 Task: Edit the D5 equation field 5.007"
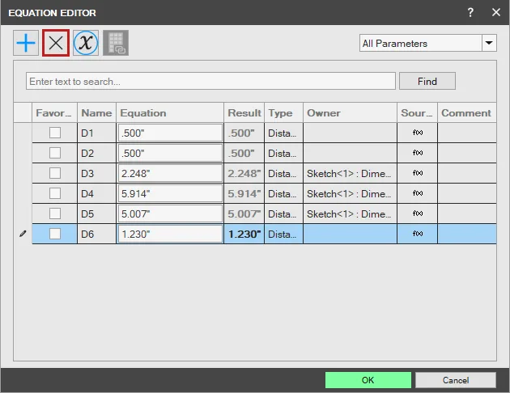pos(170,213)
